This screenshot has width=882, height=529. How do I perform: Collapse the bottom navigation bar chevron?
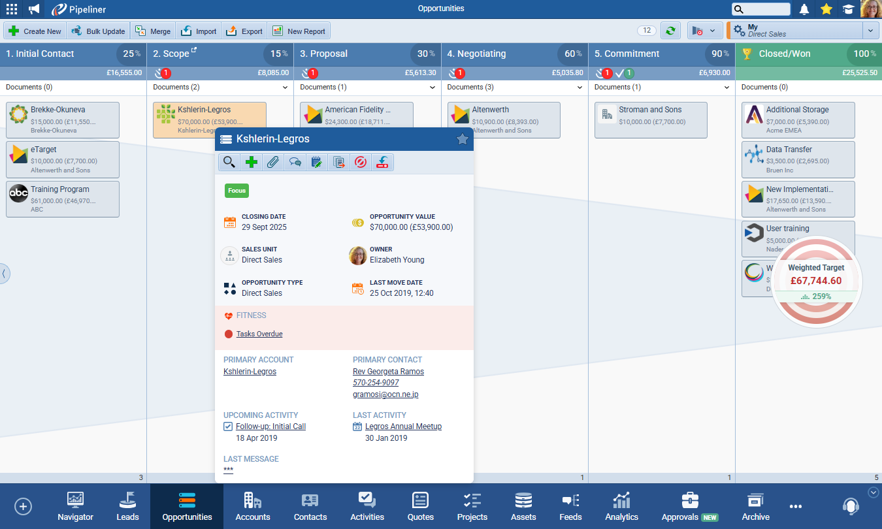pyautogui.click(x=874, y=492)
